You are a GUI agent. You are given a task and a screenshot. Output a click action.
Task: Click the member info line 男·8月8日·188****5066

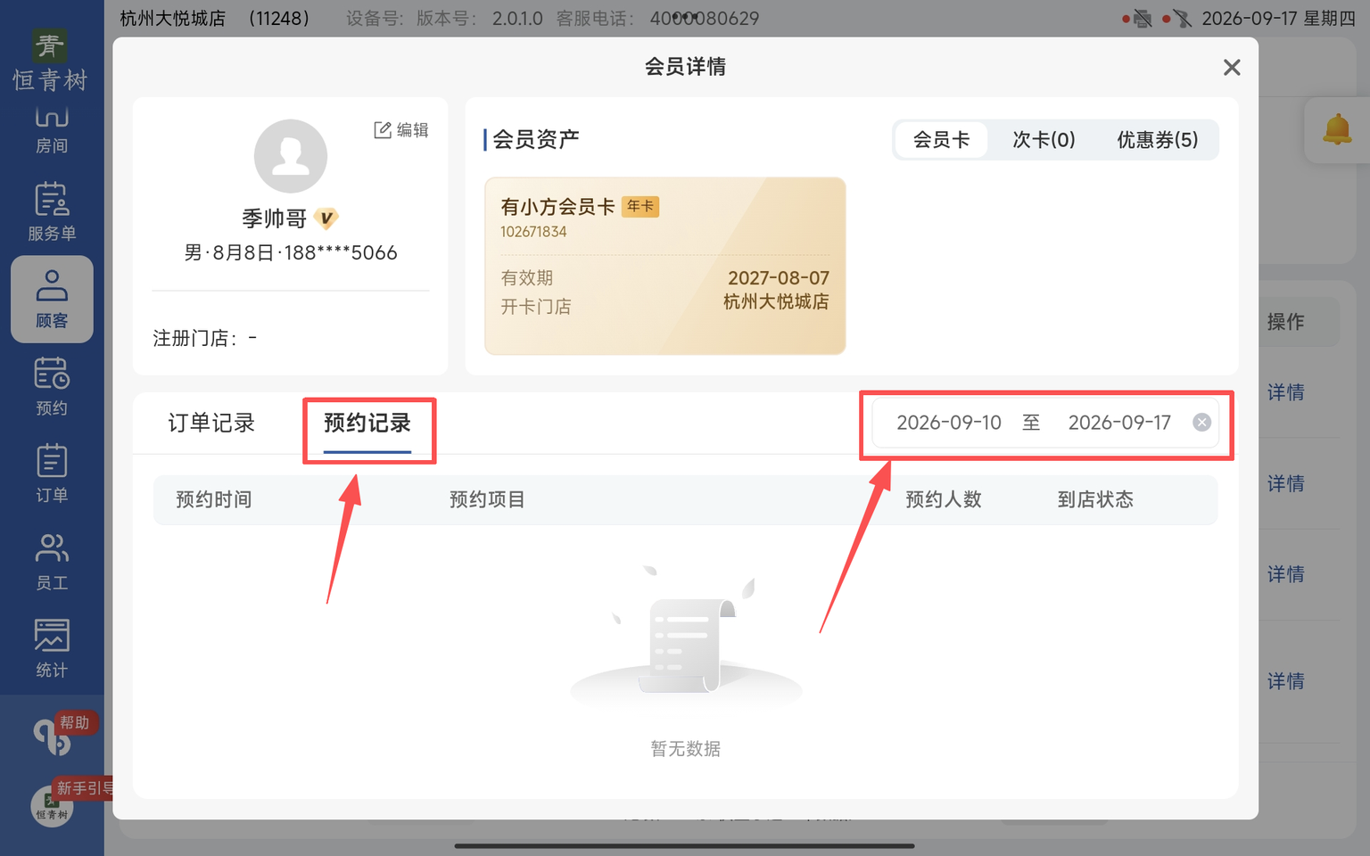[291, 253]
